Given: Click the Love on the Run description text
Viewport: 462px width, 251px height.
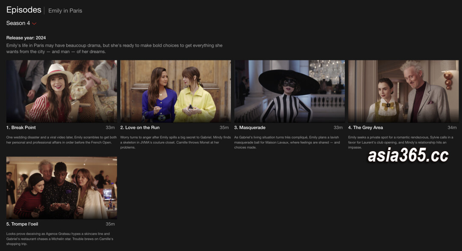Looking at the screenshot, I should click(x=176, y=142).
